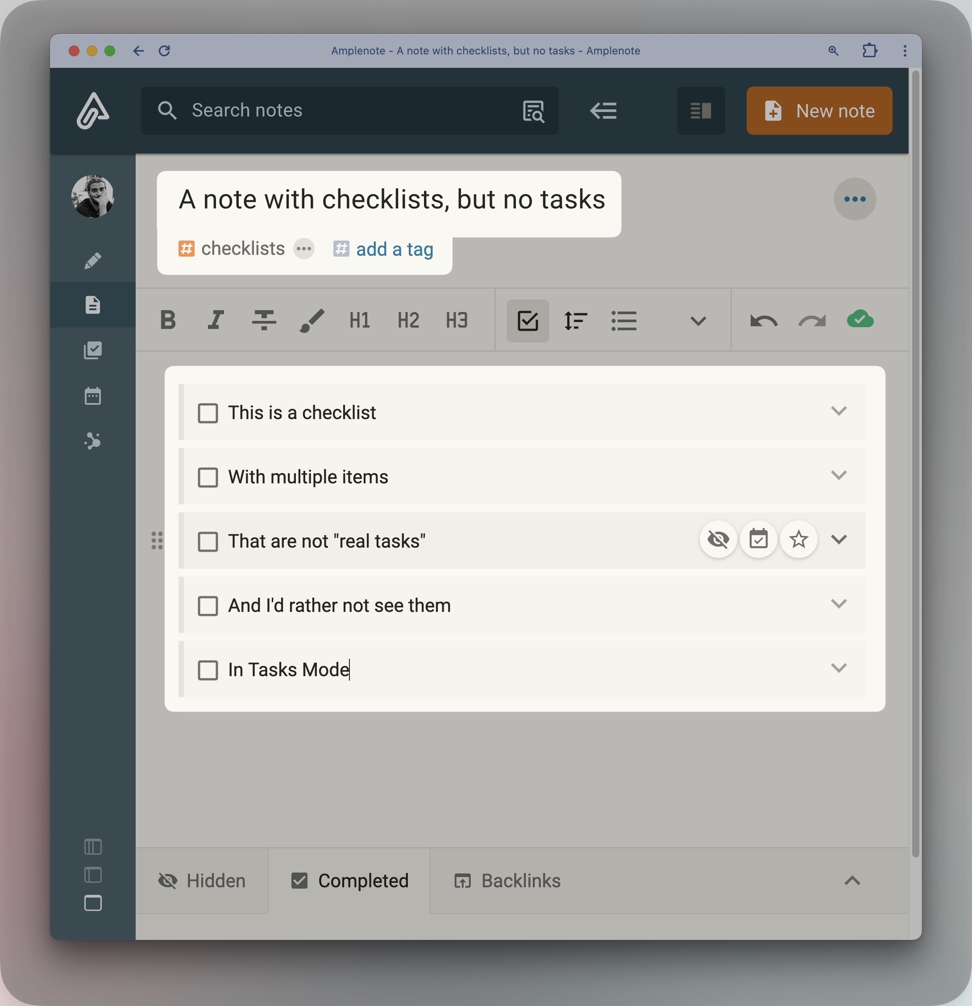Apply H1 heading
The width and height of the screenshot is (972, 1006).
tap(360, 320)
